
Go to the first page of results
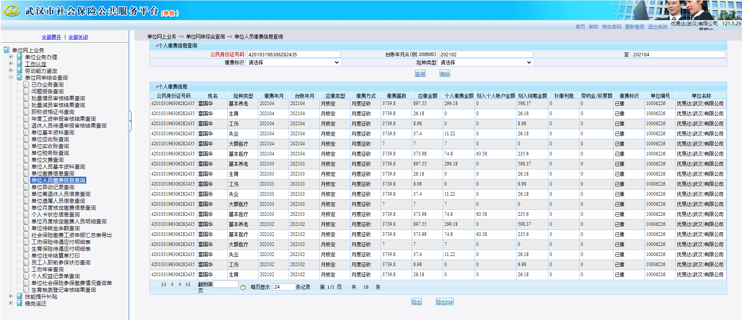point(163,284)
